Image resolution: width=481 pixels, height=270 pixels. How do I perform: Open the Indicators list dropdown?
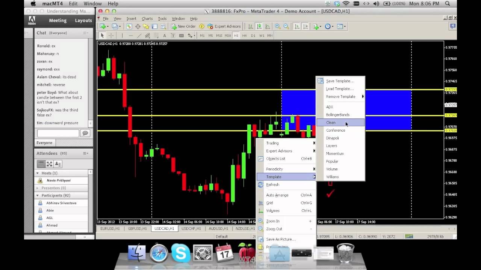tap(318, 26)
